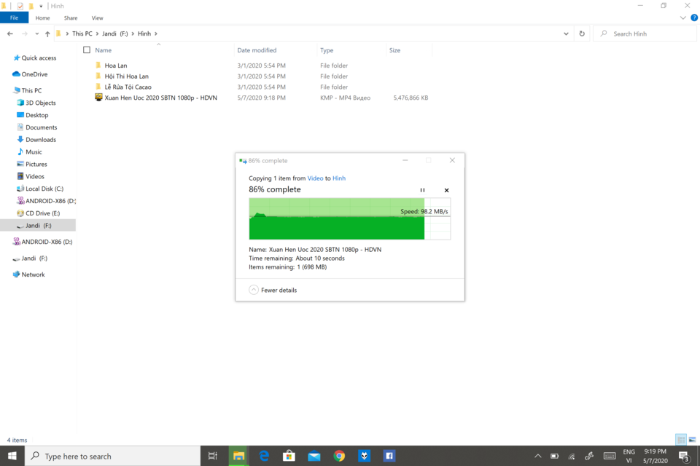
Task: Open Task View on the taskbar
Action: pyautogui.click(x=213, y=456)
